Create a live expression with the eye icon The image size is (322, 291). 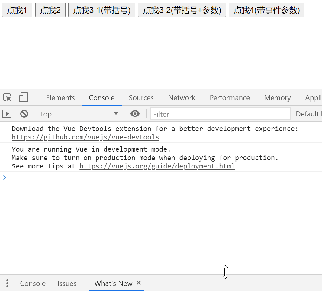135,113
